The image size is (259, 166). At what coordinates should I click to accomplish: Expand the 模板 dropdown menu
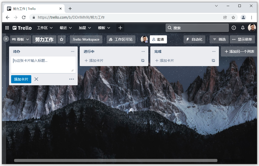click(104, 28)
